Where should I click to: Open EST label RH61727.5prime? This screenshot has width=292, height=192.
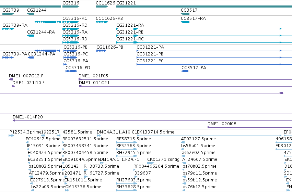[x=101, y=173]
